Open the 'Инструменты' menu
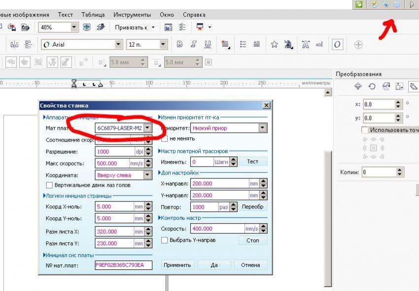 coord(132,15)
